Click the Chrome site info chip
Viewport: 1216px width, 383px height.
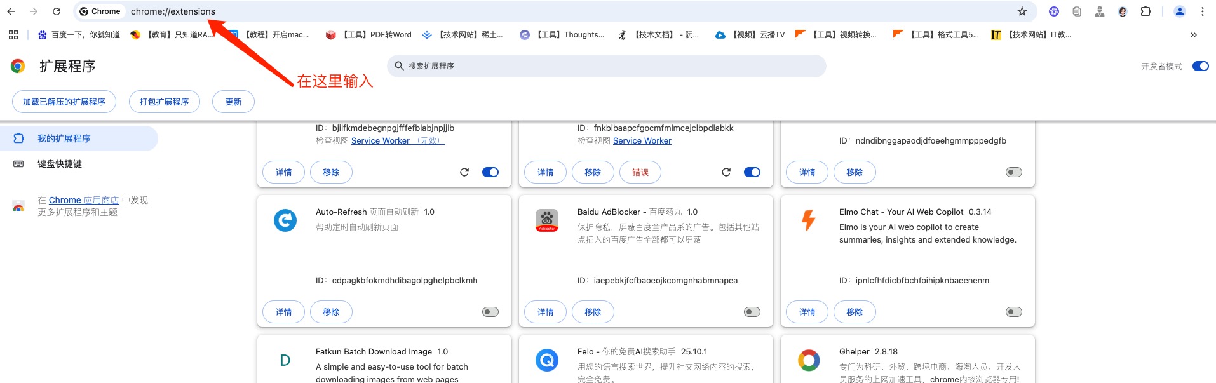coord(100,11)
